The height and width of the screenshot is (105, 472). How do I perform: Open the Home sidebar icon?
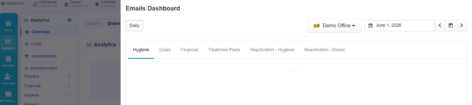(8, 26)
